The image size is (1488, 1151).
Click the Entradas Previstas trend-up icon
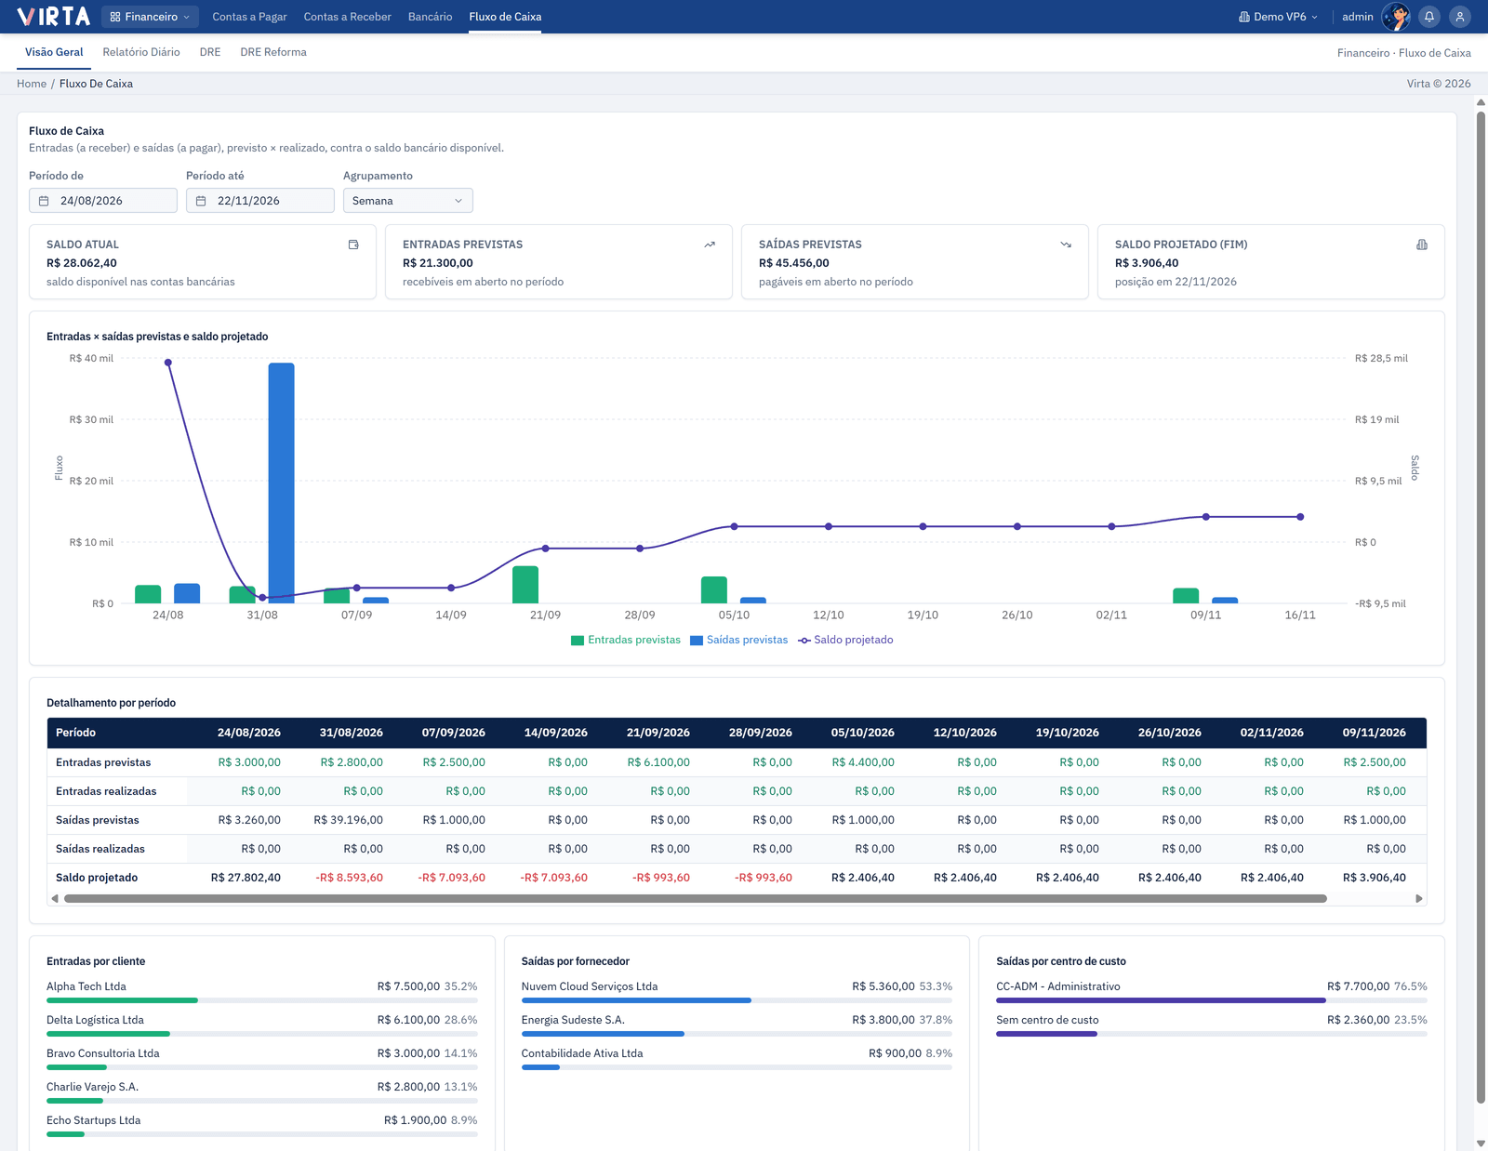[710, 245]
